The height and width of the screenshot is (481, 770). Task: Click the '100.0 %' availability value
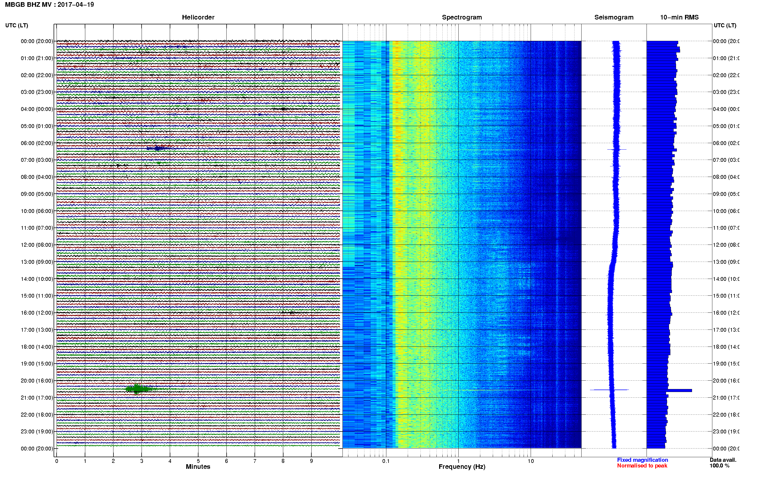(719, 466)
